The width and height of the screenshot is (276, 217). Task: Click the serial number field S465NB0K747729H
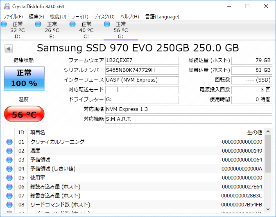point(142,71)
